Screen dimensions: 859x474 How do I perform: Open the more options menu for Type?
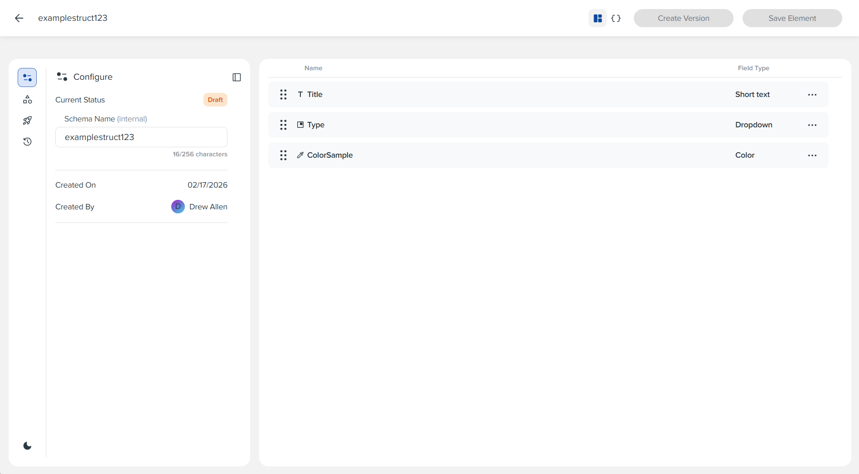coord(812,125)
